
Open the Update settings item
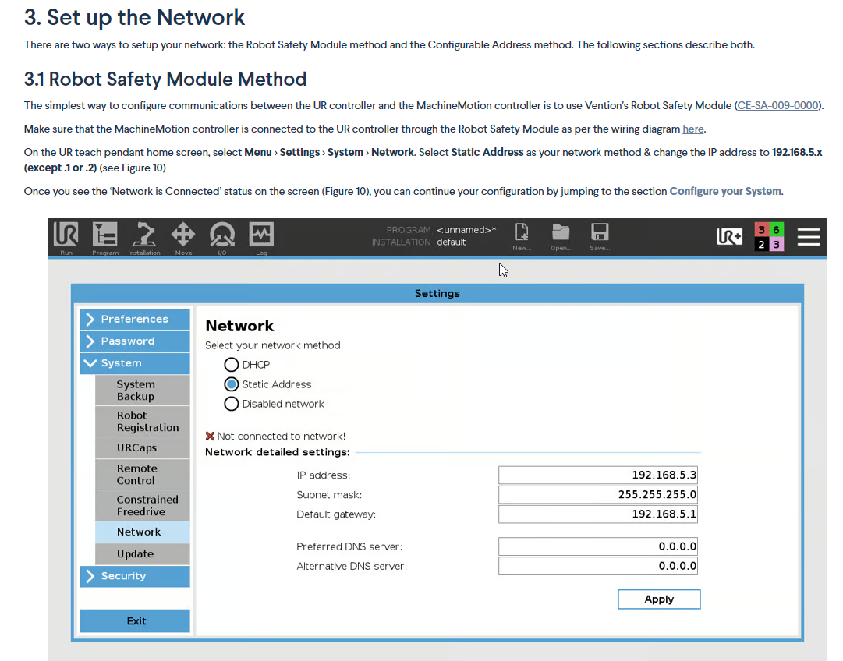pos(143,553)
